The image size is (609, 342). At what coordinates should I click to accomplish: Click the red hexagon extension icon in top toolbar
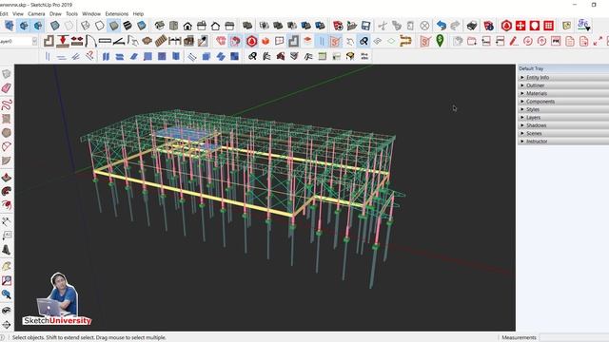point(506,26)
